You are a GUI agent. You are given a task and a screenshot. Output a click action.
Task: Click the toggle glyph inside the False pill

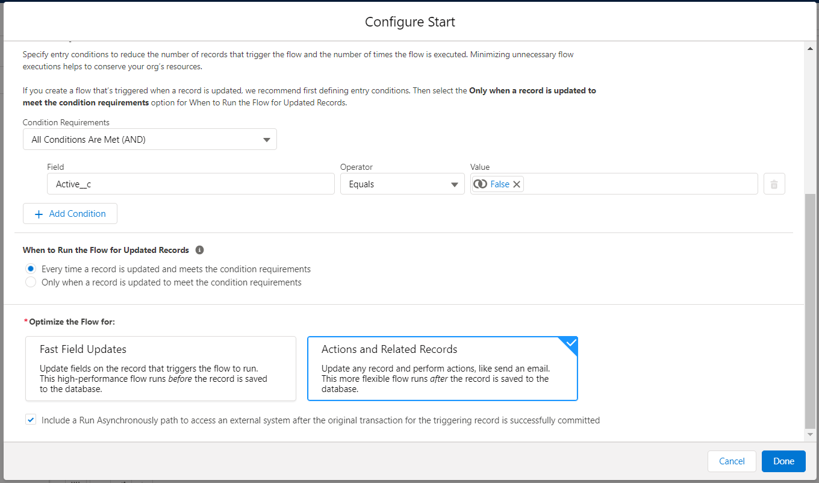pos(481,184)
